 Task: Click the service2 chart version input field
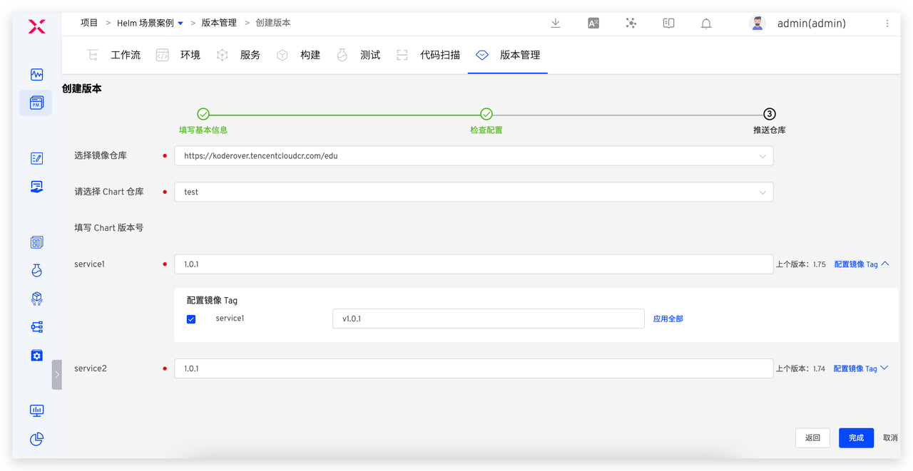(474, 368)
